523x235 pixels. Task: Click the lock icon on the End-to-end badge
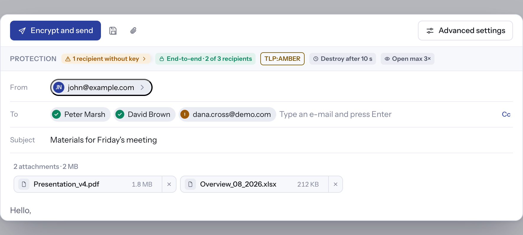pyautogui.click(x=162, y=59)
